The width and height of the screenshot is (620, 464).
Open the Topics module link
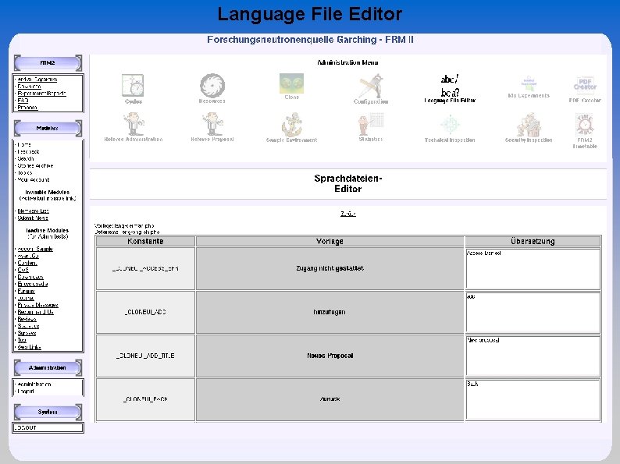click(x=25, y=173)
